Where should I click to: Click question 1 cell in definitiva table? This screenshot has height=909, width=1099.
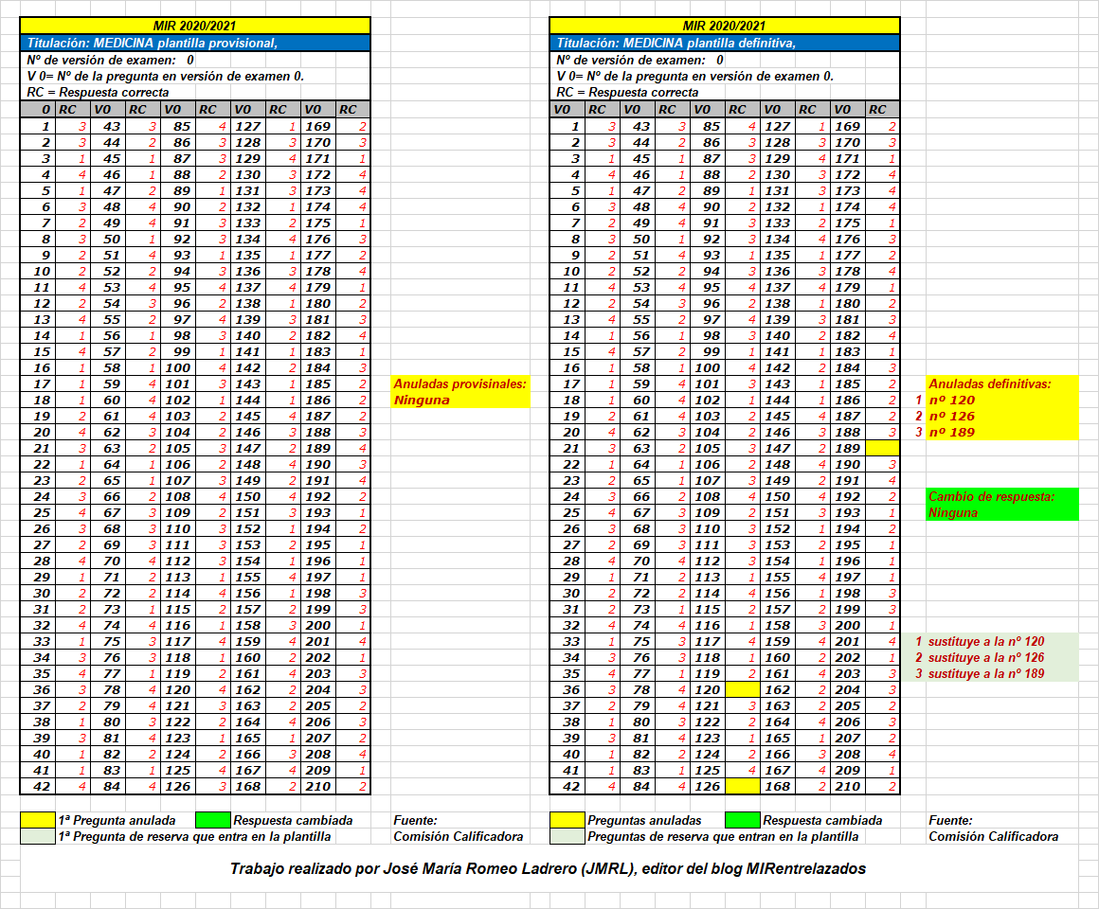(x=567, y=126)
